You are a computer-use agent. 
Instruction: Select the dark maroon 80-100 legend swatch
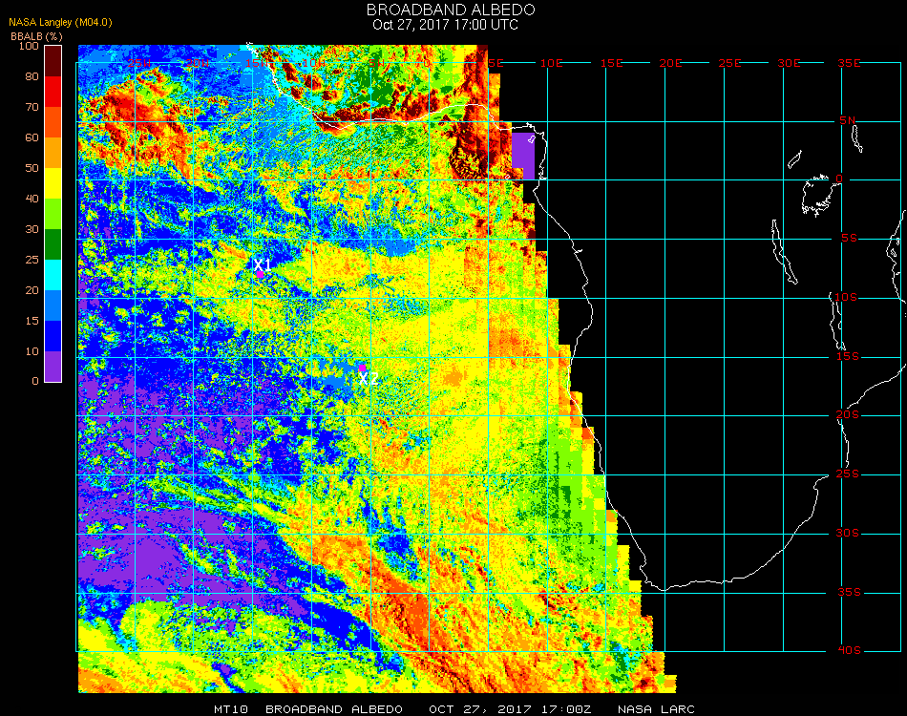point(53,61)
